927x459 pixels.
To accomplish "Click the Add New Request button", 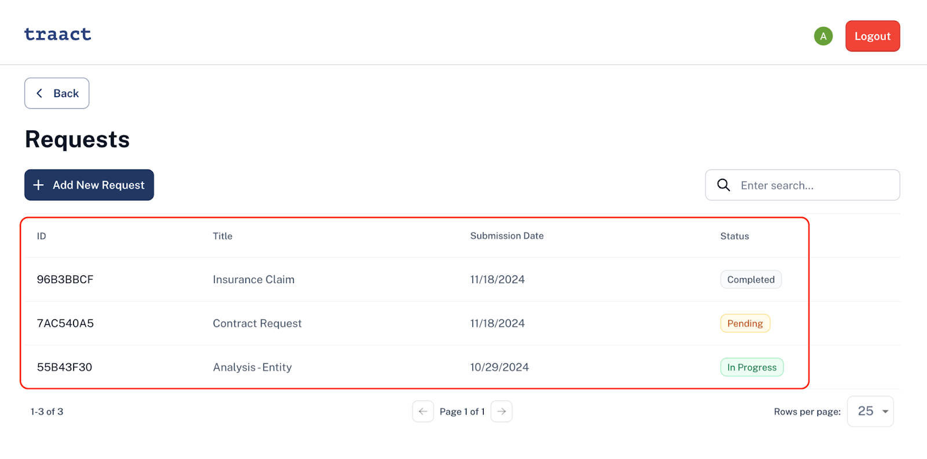I will click(x=89, y=185).
